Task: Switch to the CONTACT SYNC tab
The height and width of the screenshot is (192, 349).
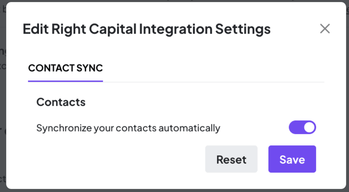Action: [65, 68]
